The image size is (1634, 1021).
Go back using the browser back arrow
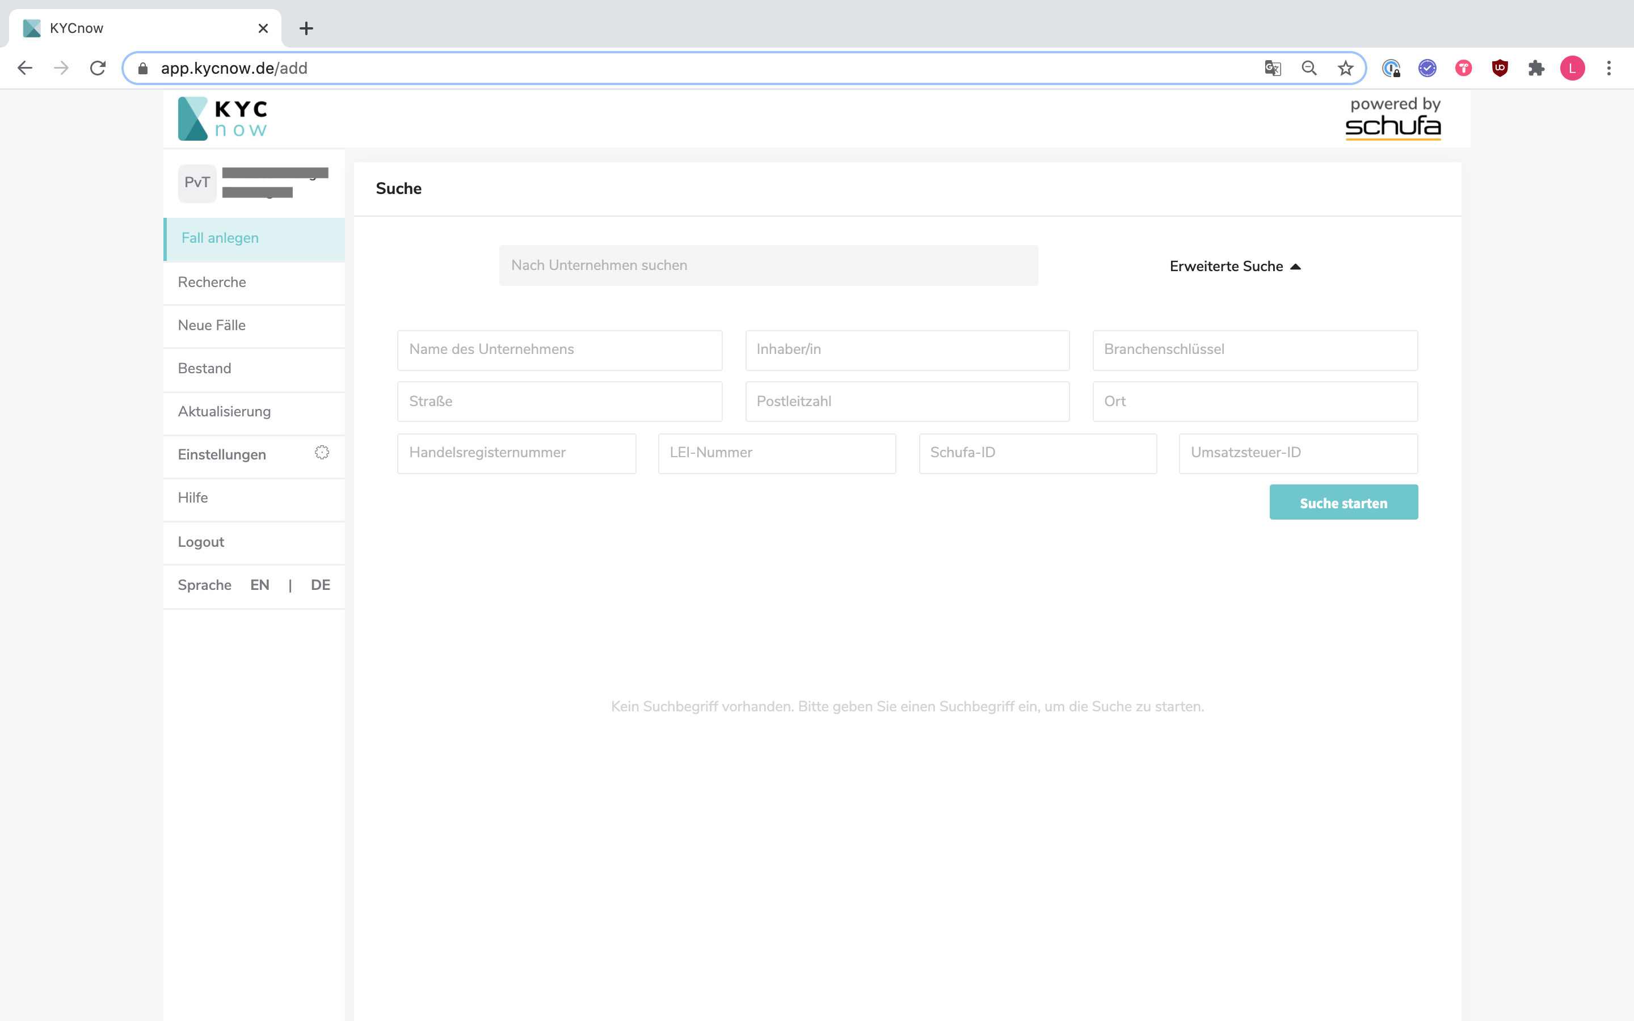click(x=25, y=68)
